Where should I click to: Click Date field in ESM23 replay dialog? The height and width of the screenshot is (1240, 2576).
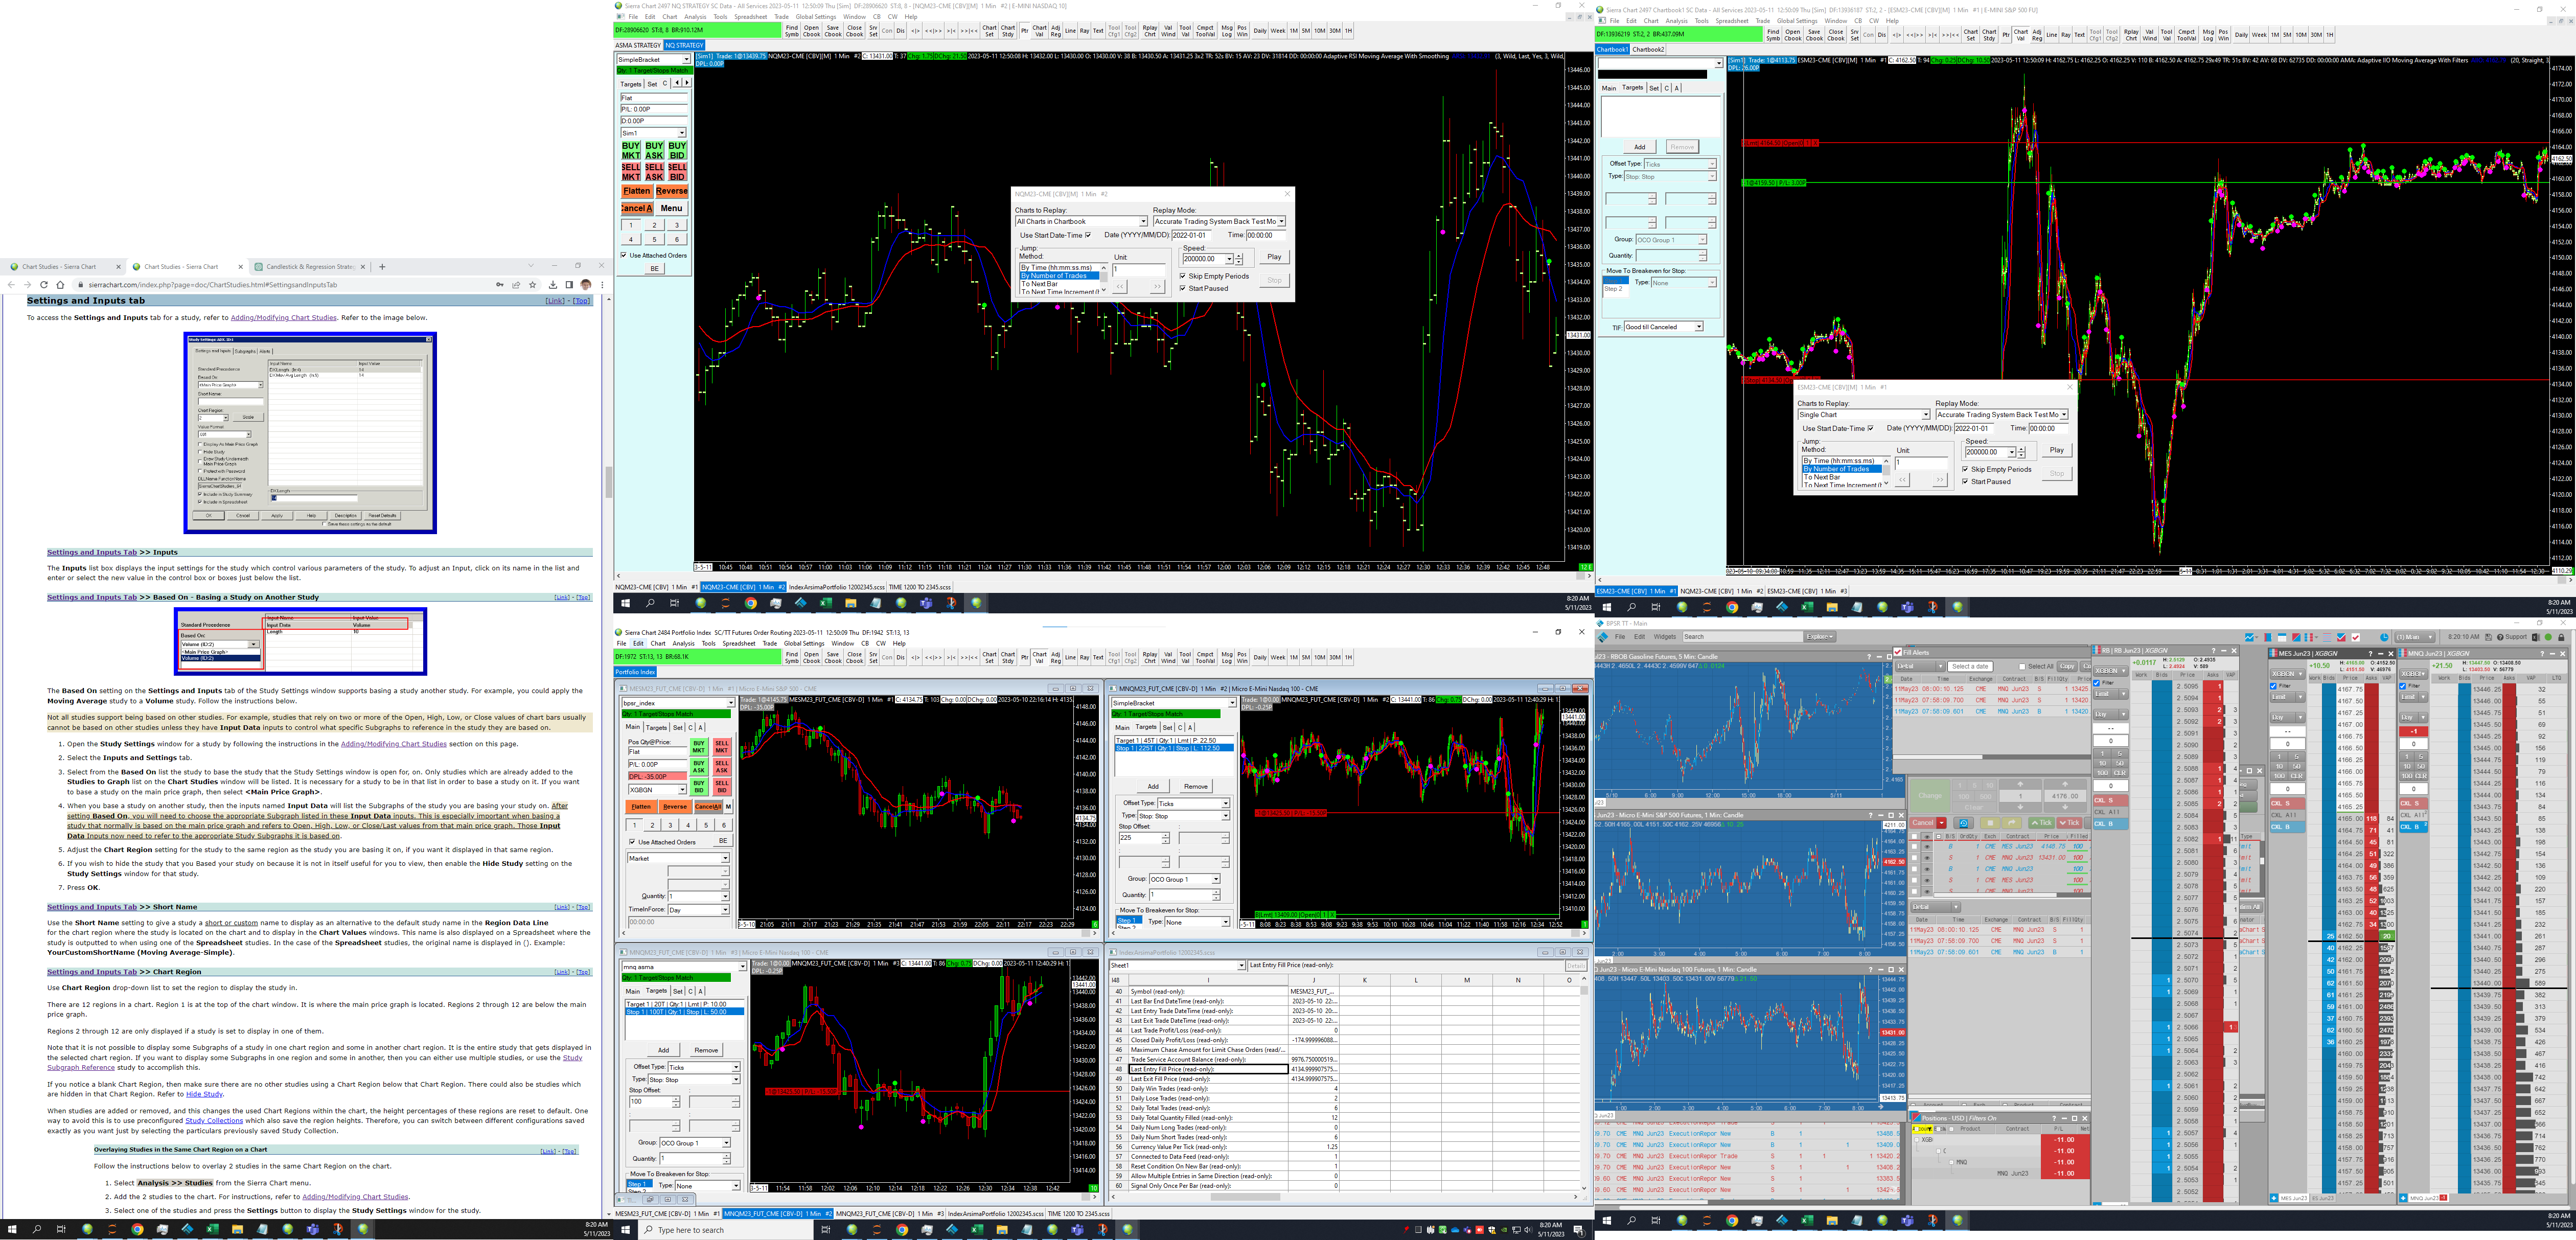1974,428
